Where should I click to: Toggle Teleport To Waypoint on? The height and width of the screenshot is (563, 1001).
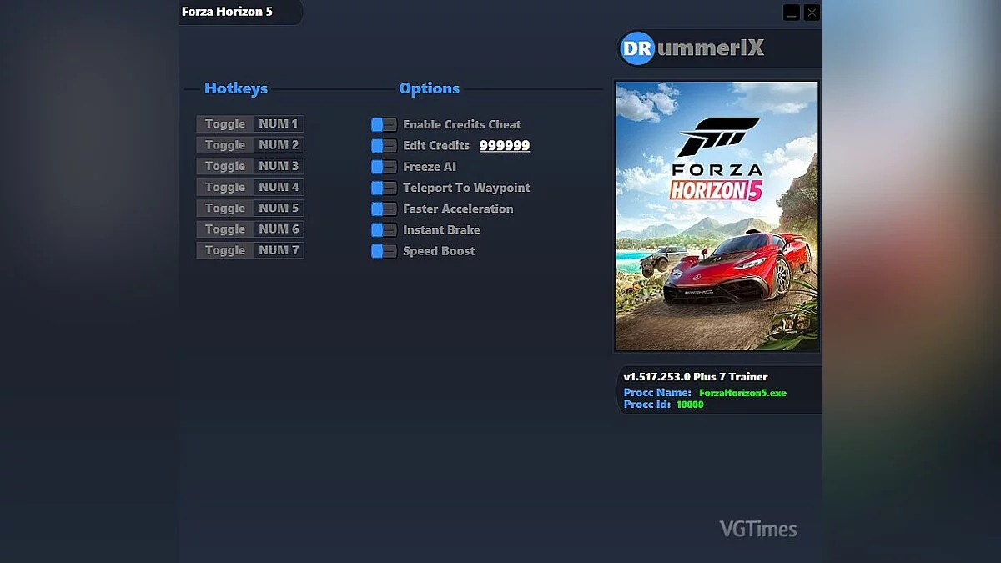[383, 188]
